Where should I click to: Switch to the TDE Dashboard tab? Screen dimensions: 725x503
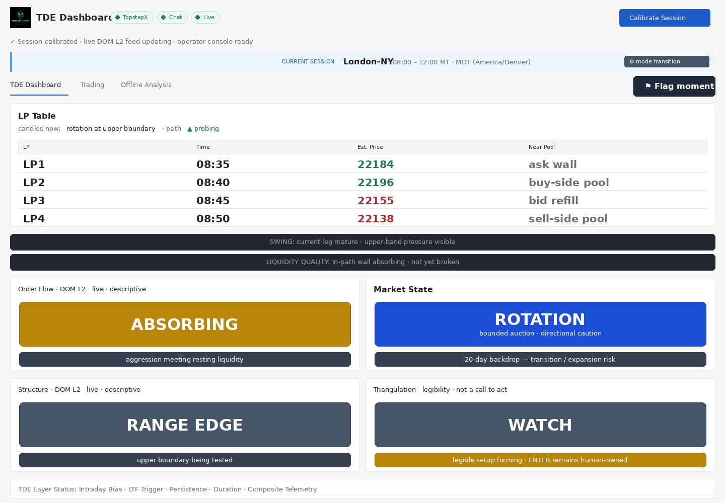coord(36,85)
